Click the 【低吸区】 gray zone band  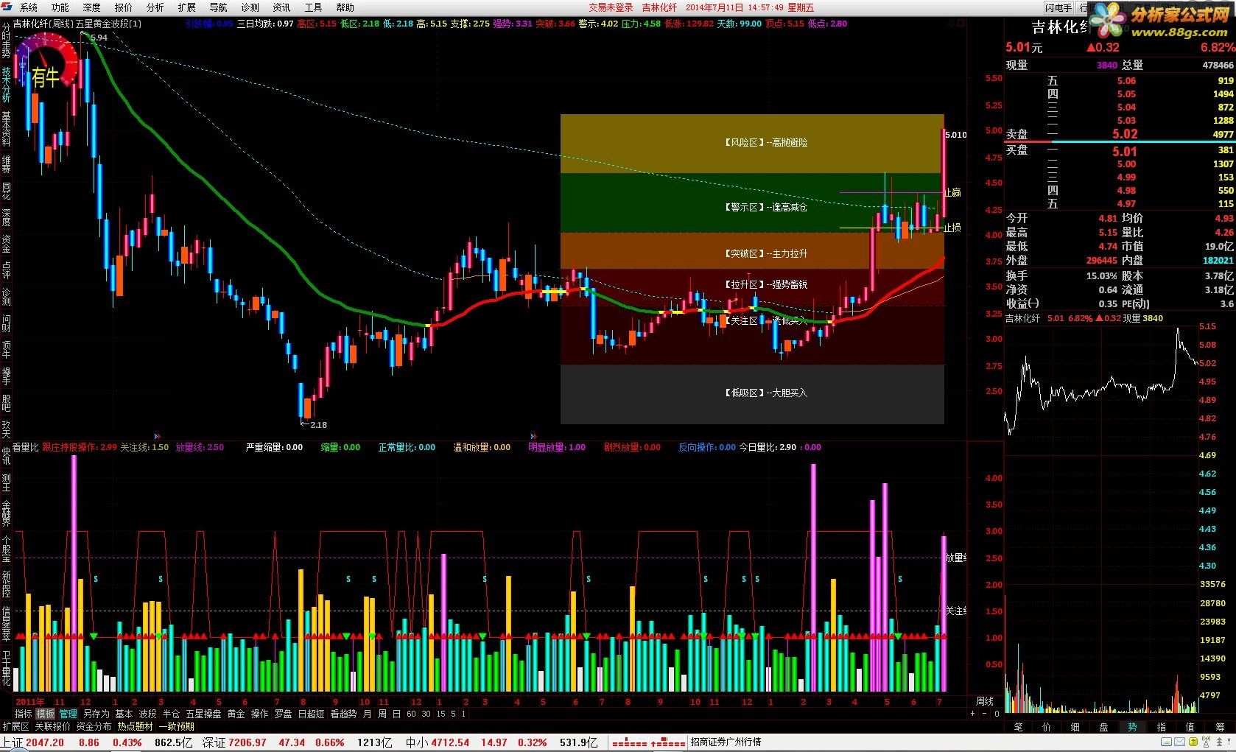point(752,393)
